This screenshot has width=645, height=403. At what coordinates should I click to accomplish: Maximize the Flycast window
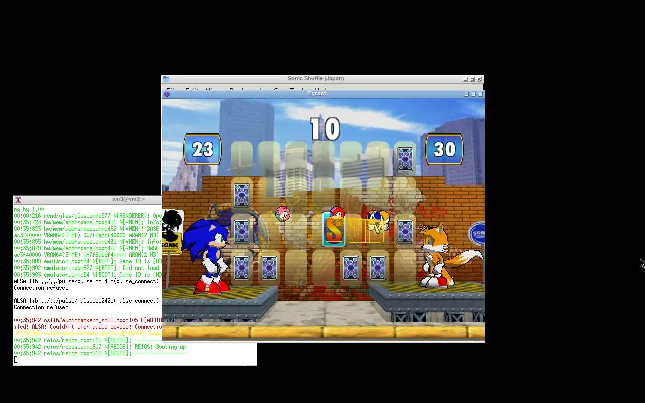(x=473, y=94)
